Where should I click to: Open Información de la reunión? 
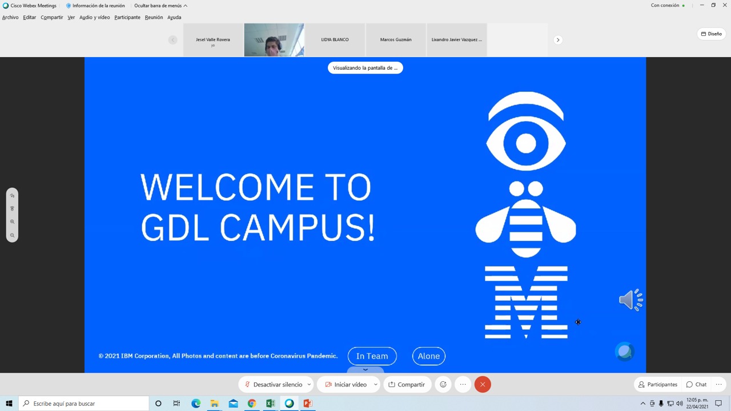coord(95,6)
